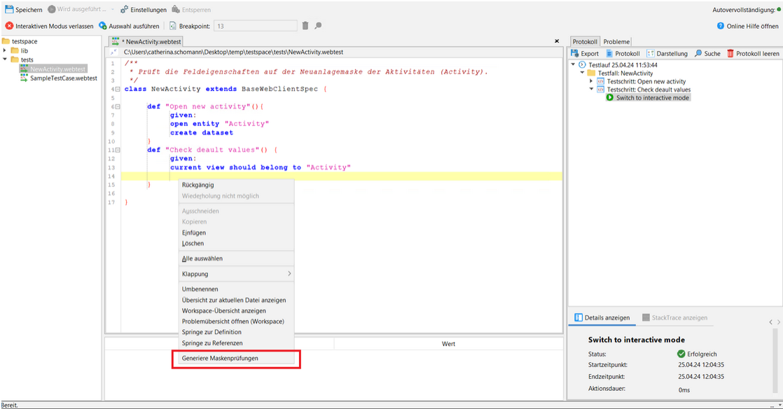Open the Online Hilfe help icon
783x409 pixels.
coord(721,26)
